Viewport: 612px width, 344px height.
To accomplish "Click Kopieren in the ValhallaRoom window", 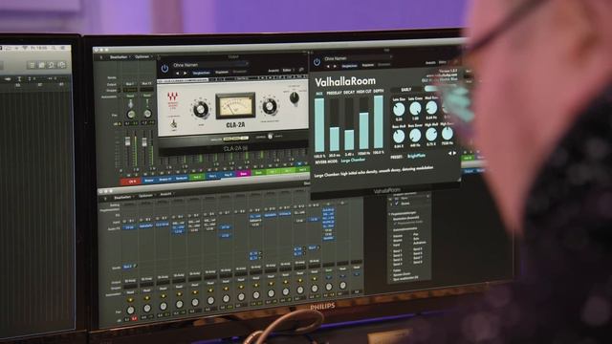I will (x=367, y=65).
